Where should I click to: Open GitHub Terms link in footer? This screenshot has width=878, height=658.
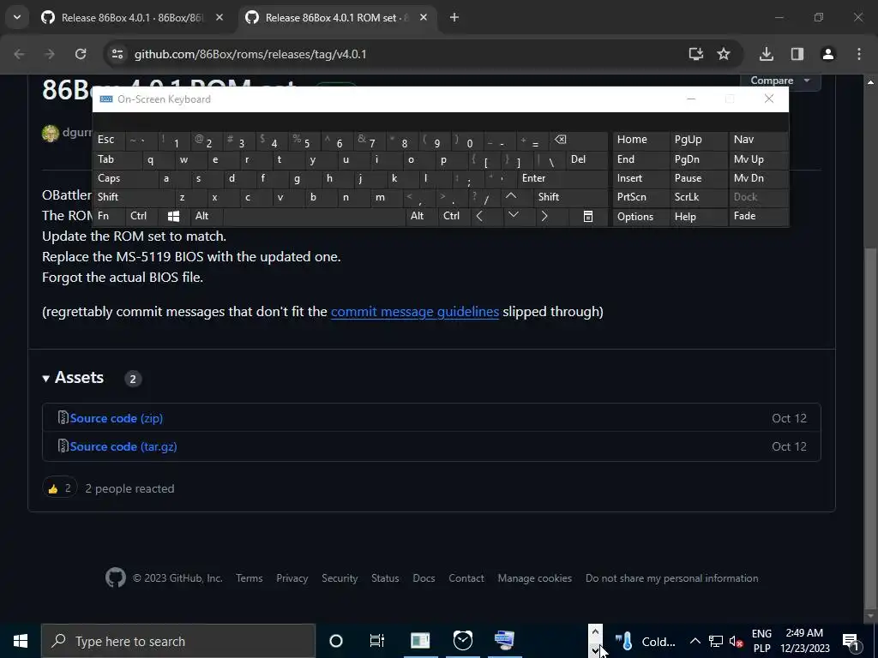[x=250, y=578]
